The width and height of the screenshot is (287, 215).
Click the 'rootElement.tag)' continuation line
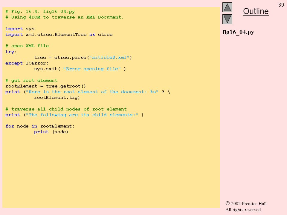(x=57, y=97)
